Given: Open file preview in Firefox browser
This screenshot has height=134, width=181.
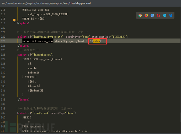Looking at the screenshot, I should [146, 15].
